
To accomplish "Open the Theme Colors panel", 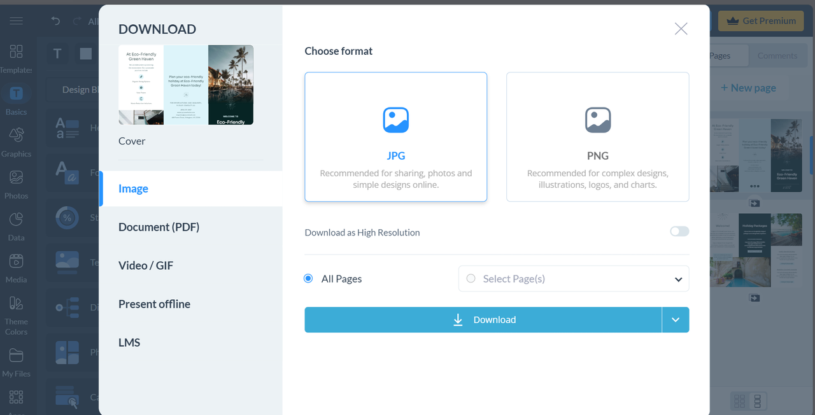I will 17,315.
